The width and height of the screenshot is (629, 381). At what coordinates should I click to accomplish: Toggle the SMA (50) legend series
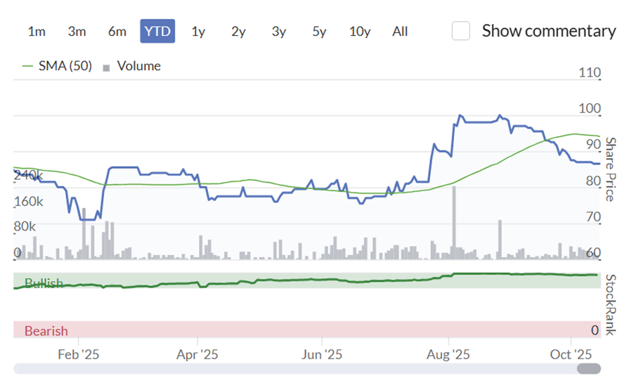[x=57, y=66]
